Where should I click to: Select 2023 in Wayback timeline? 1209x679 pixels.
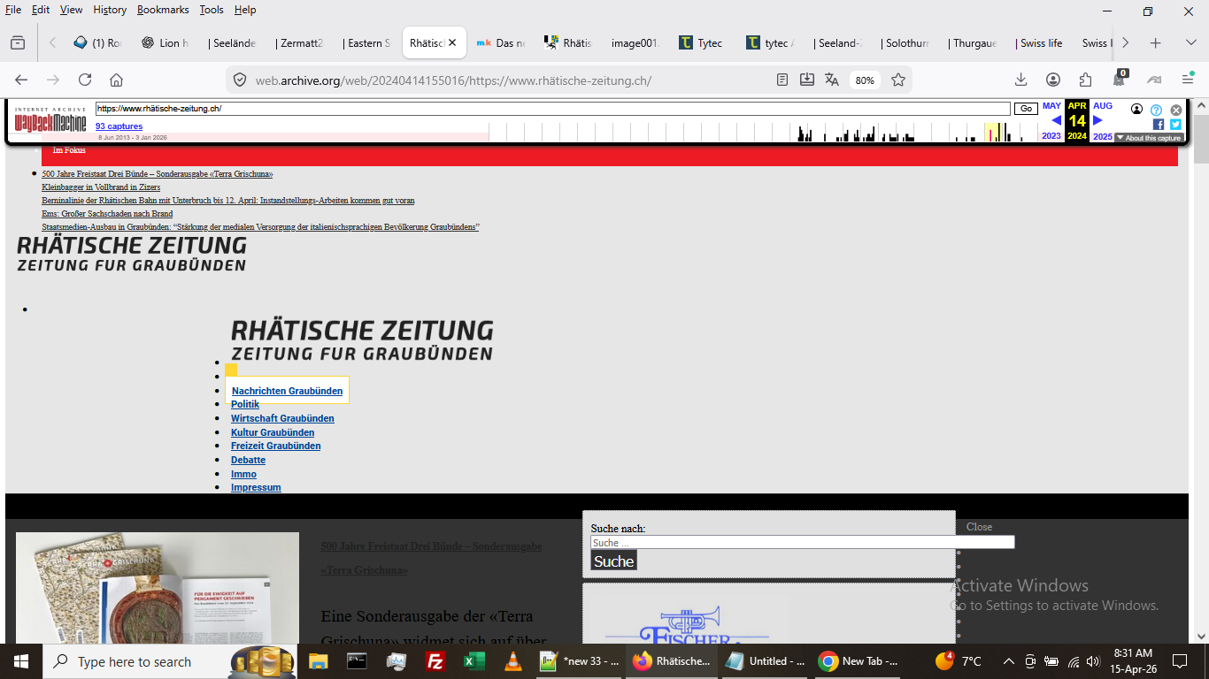click(1051, 136)
